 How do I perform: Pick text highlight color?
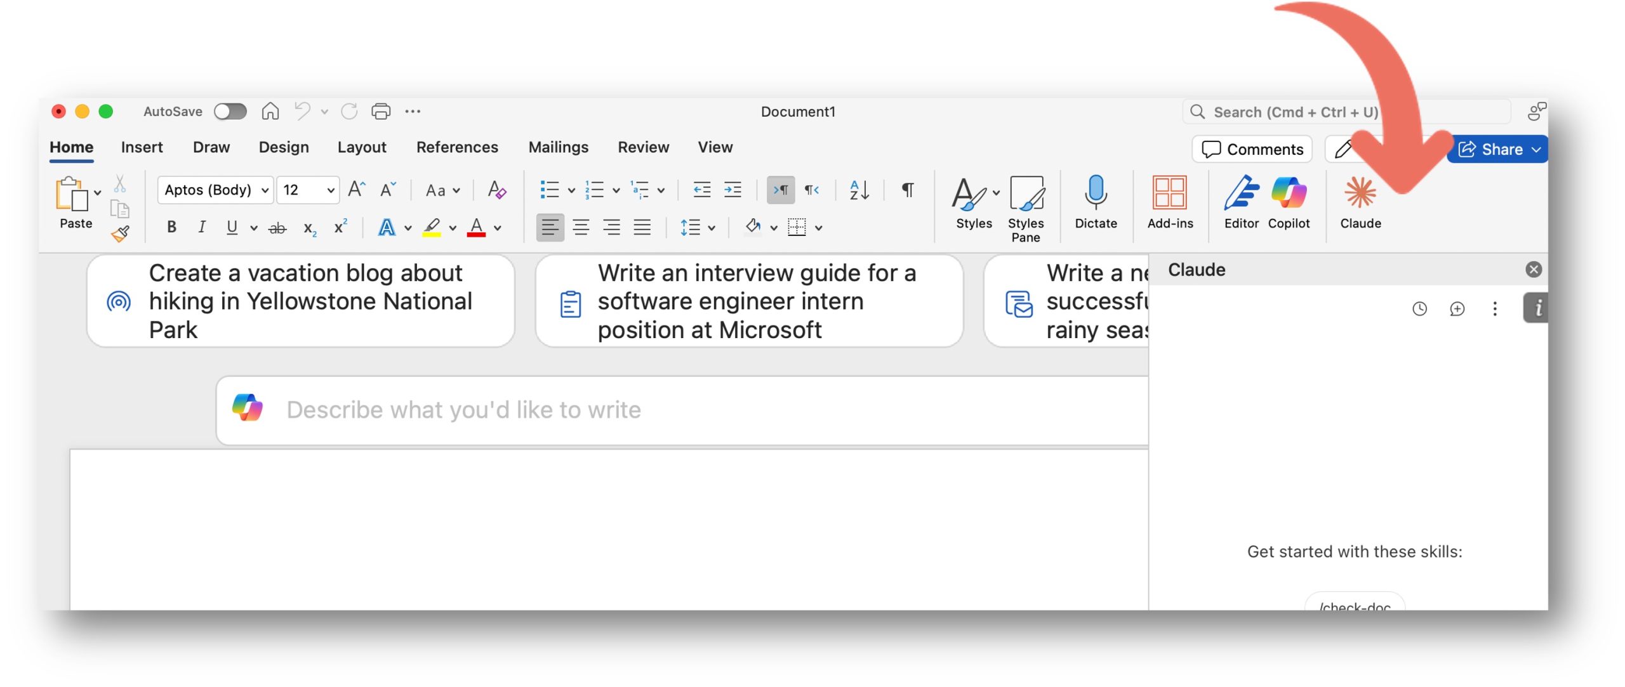[432, 227]
